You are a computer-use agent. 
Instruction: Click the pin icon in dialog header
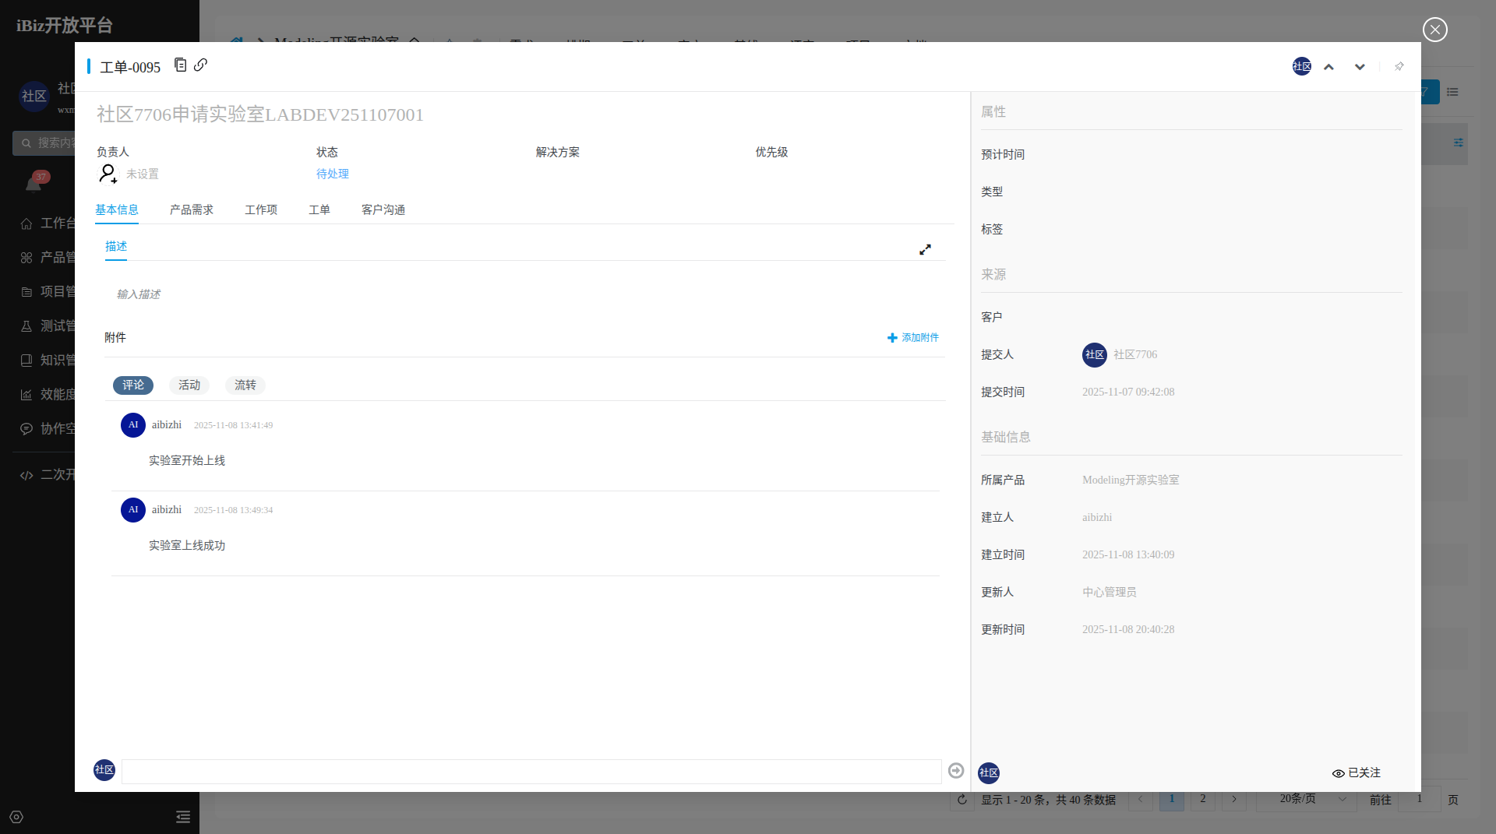click(1399, 67)
